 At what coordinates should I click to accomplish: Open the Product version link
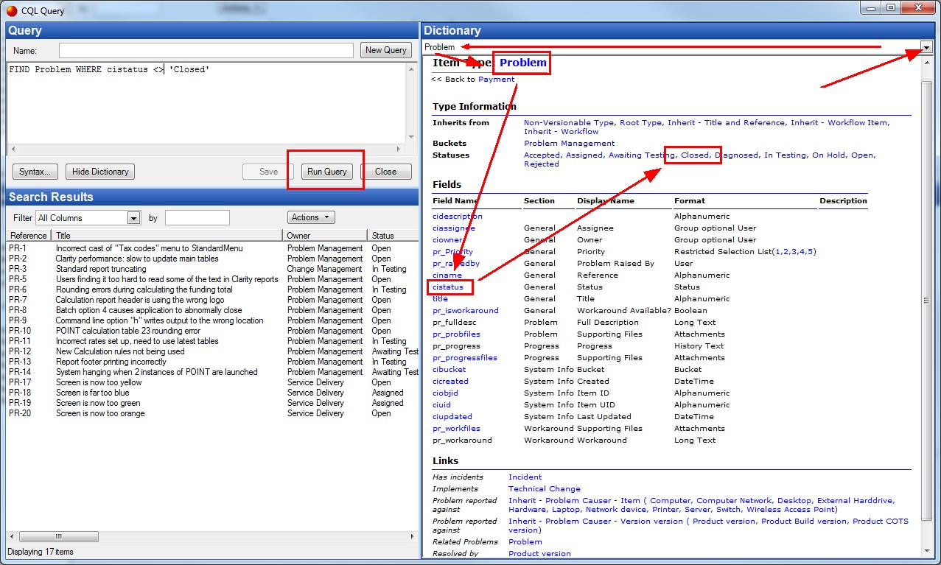pos(539,554)
